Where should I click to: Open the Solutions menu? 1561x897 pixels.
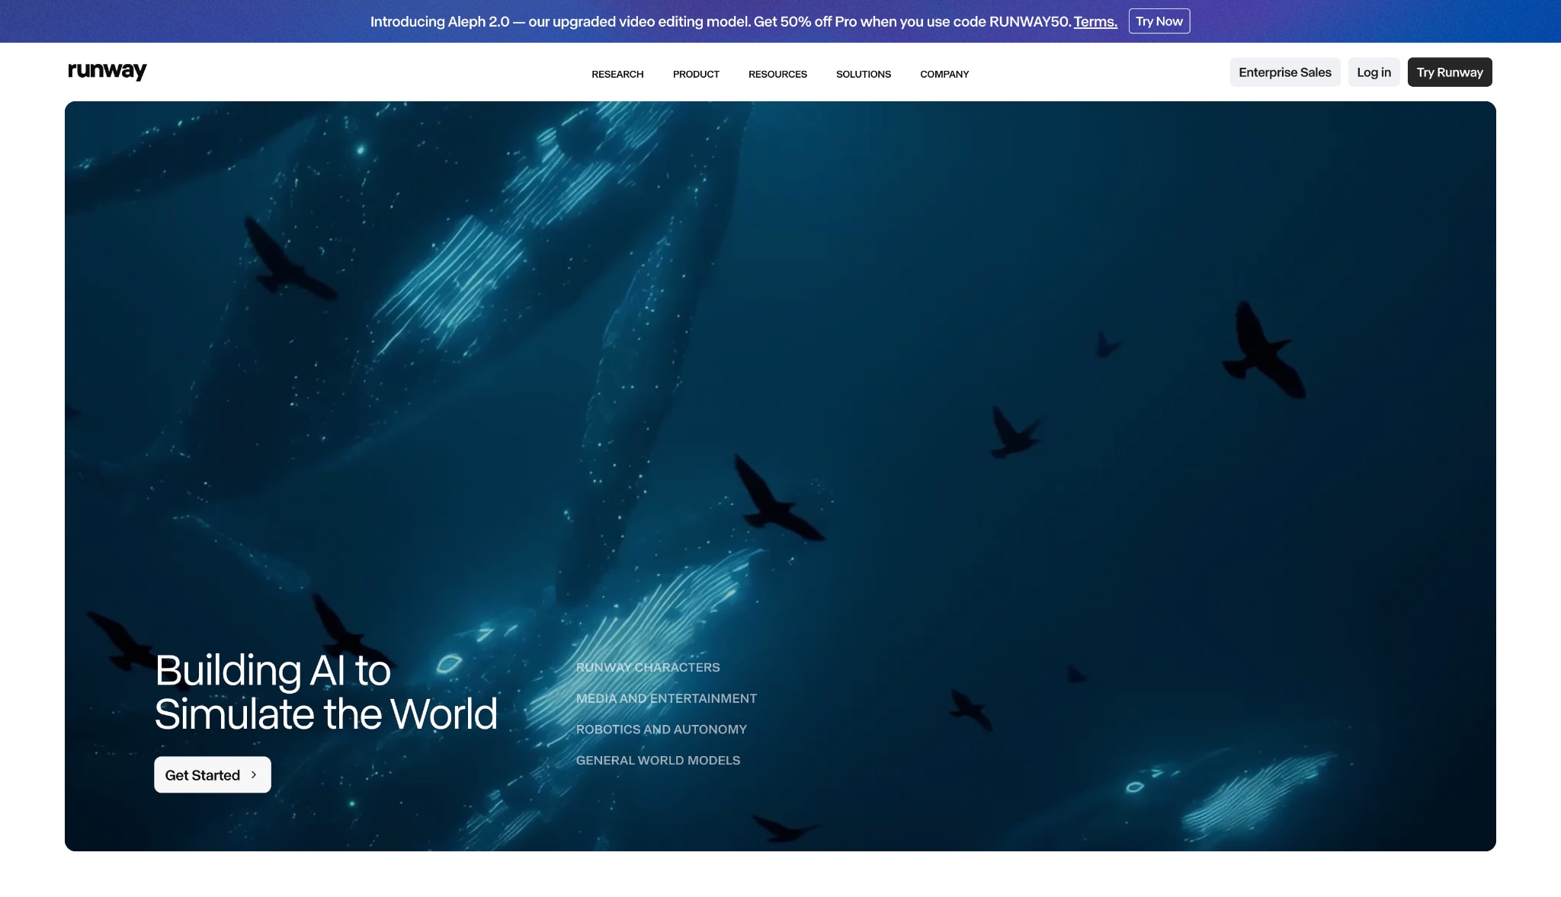(864, 74)
